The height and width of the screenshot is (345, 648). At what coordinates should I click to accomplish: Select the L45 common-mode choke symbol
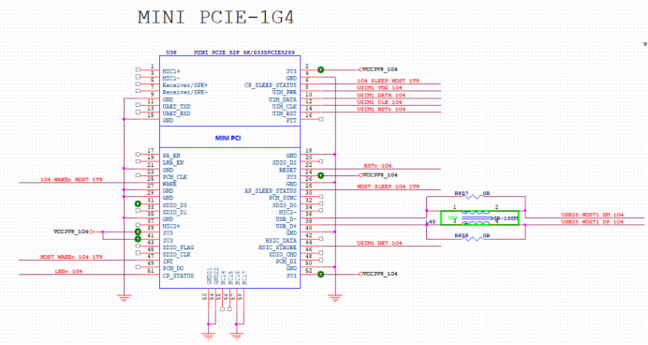click(479, 218)
